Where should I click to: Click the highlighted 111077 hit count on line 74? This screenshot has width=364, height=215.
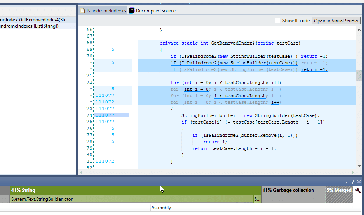(105, 115)
